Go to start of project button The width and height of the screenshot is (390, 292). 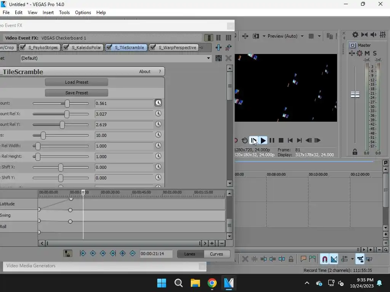[290, 141]
